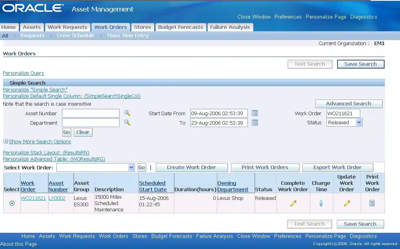This screenshot has height=249, width=400.
Task: Click inside the Work Order input field
Action: click(x=343, y=113)
